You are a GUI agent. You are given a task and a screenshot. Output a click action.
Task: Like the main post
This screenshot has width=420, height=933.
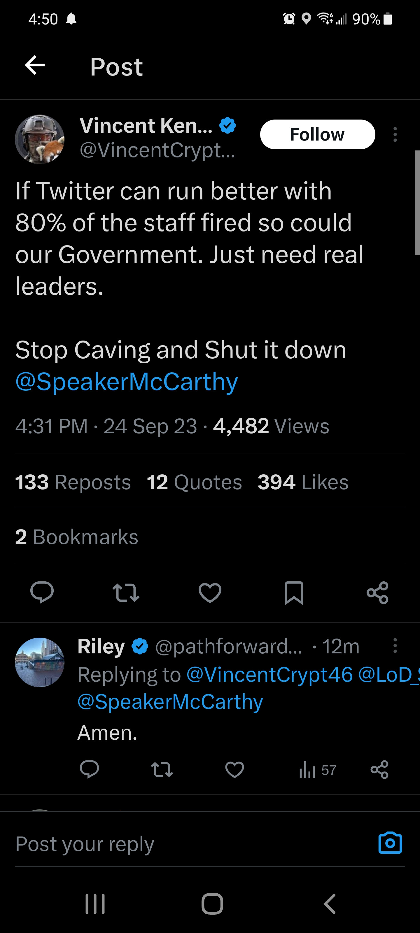[210, 592]
